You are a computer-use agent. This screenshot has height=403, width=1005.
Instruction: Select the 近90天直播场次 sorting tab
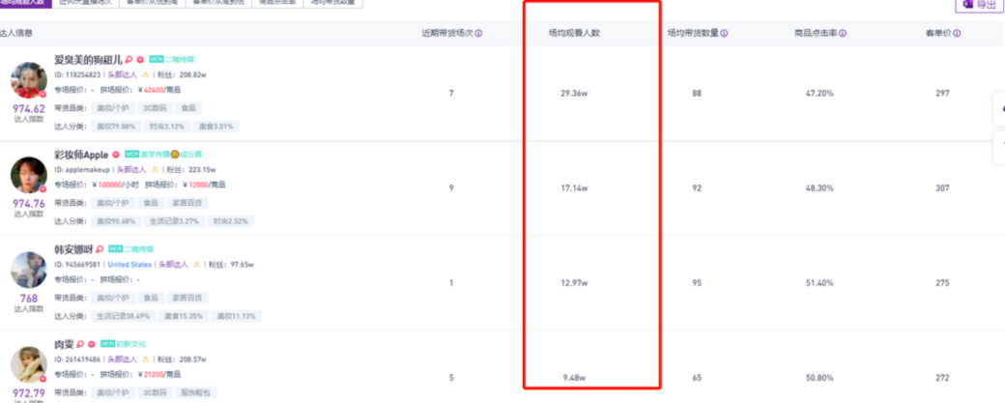(85, 3)
